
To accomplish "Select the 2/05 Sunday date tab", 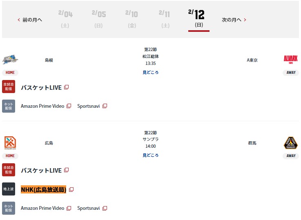I will [99, 19].
